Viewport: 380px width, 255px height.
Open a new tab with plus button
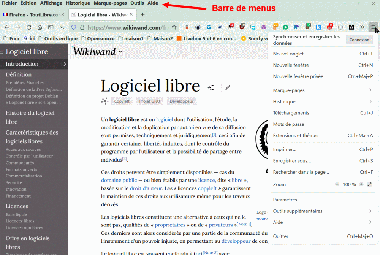(143, 15)
